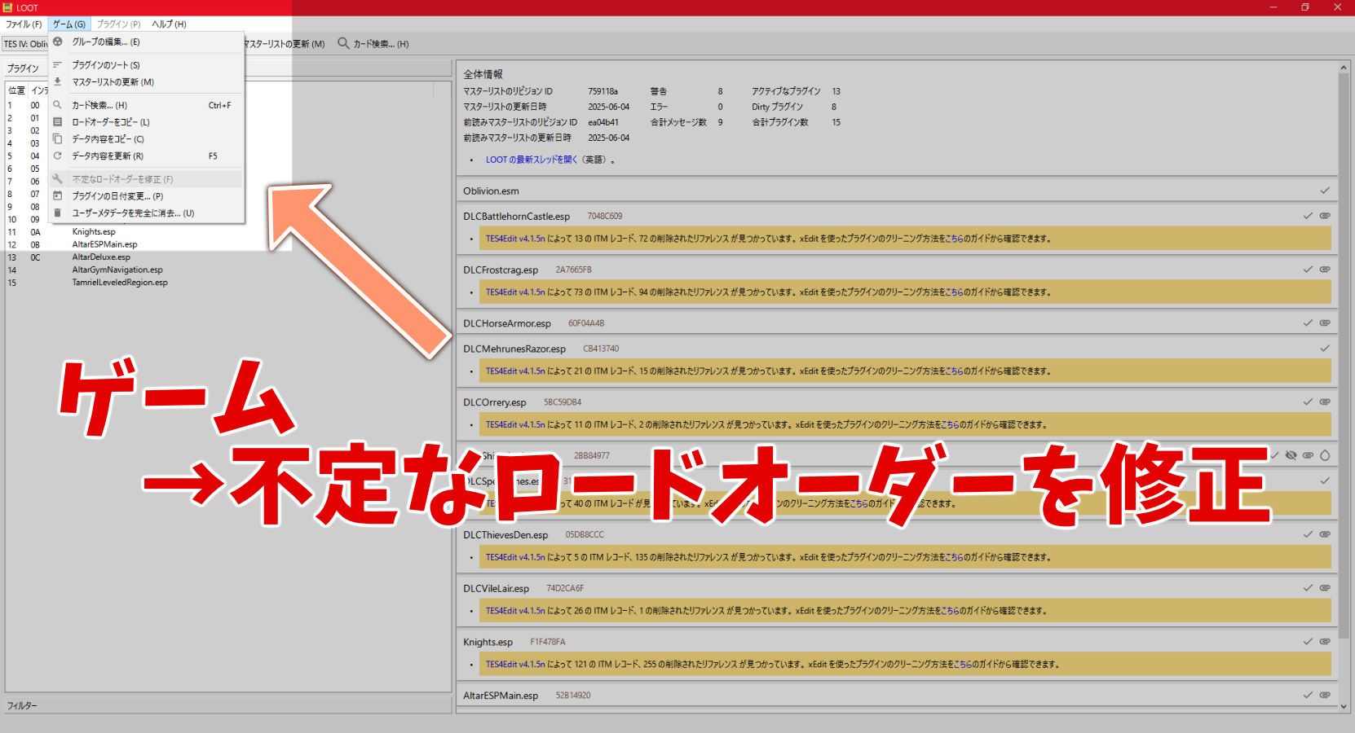
Task: Open the LOOT の最新スレッドを開く link
Action: click(x=531, y=160)
